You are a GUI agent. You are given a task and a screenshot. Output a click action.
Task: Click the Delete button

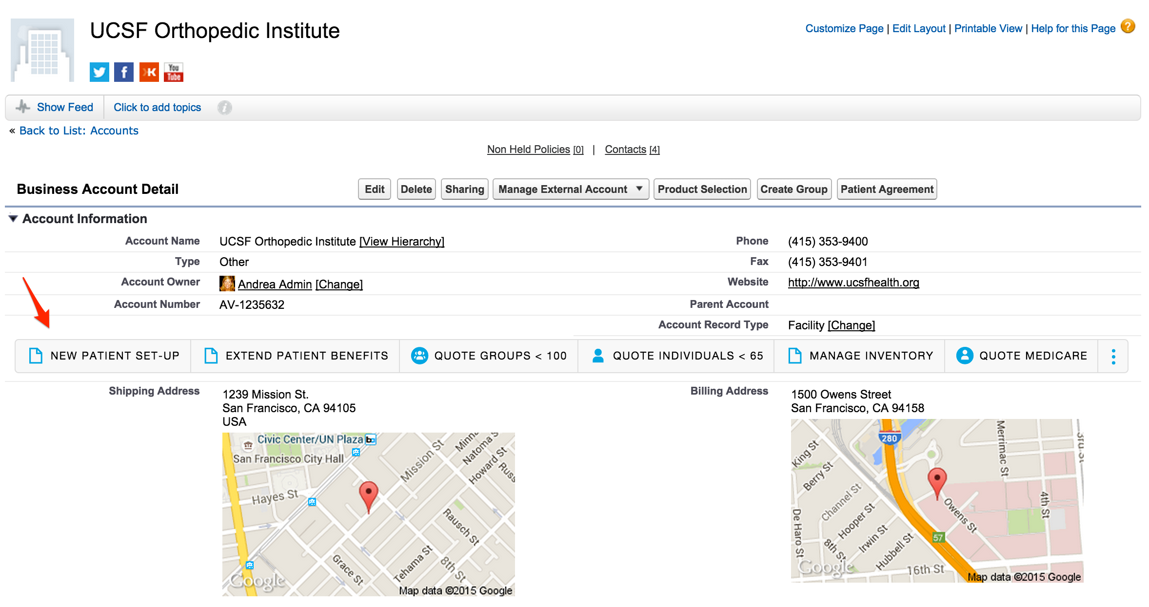click(416, 189)
